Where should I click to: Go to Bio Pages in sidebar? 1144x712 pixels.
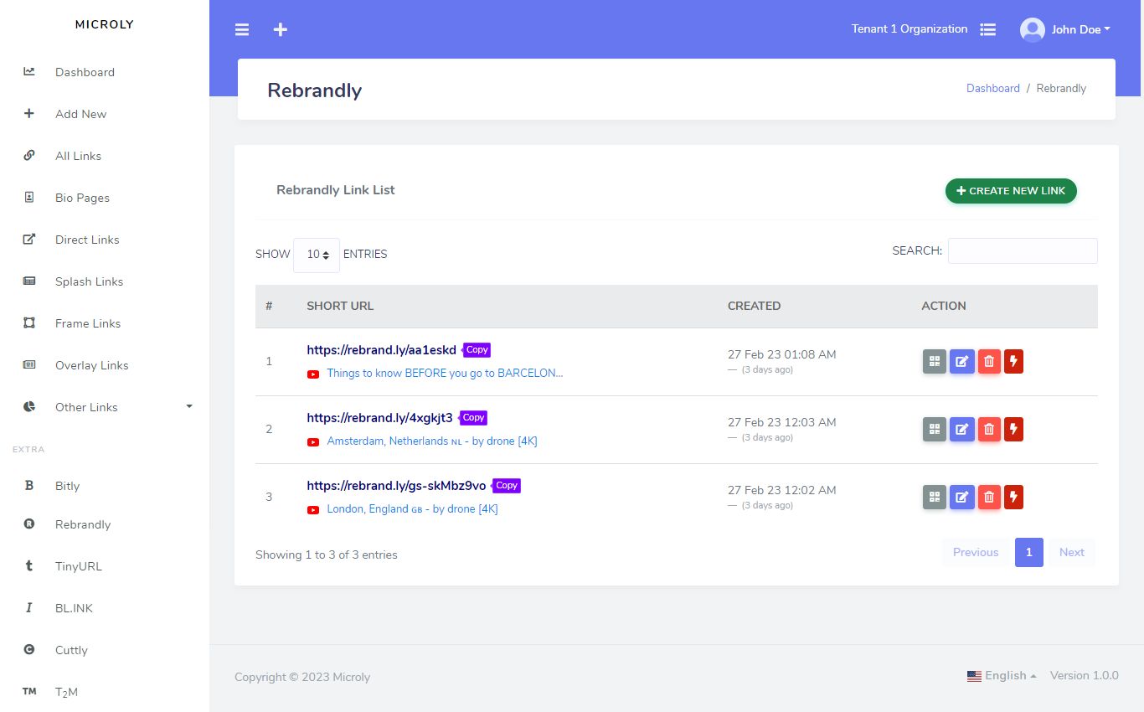pyautogui.click(x=82, y=198)
